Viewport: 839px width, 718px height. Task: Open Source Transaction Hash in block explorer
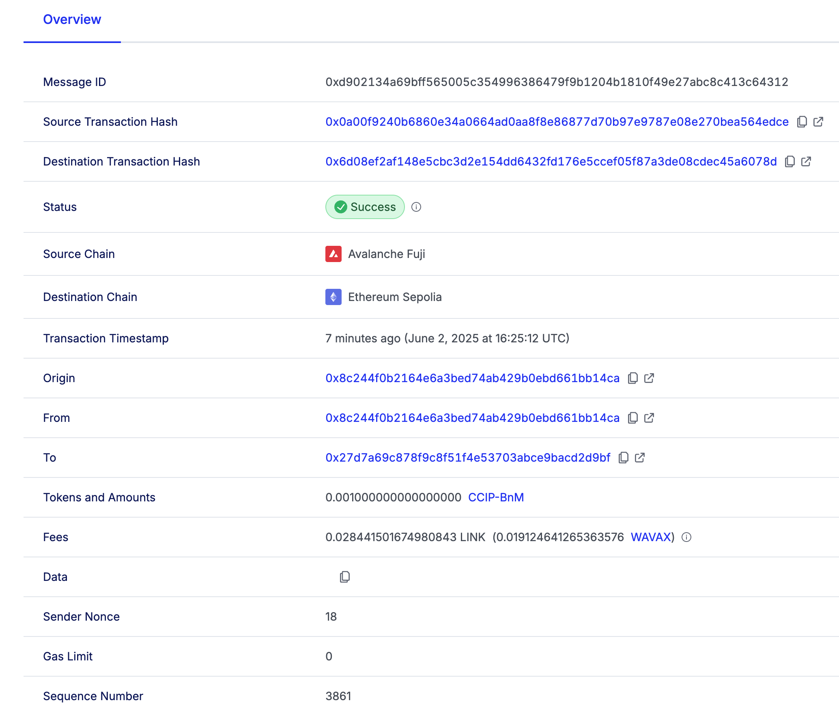[x=818, y=121]
